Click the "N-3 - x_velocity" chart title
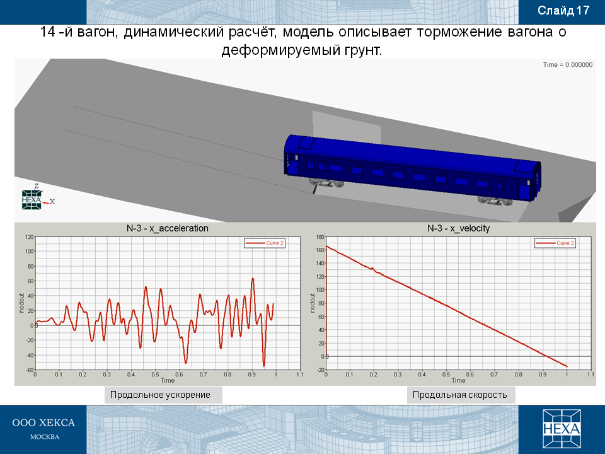 [458, 228]
